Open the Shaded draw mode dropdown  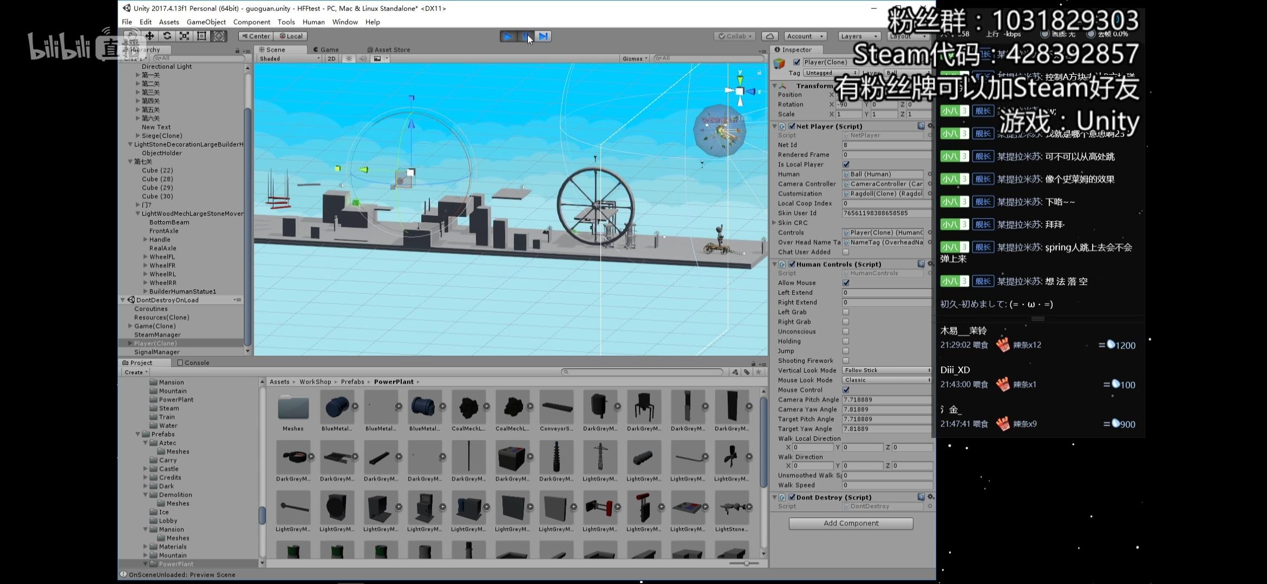[x=289, y=58]
